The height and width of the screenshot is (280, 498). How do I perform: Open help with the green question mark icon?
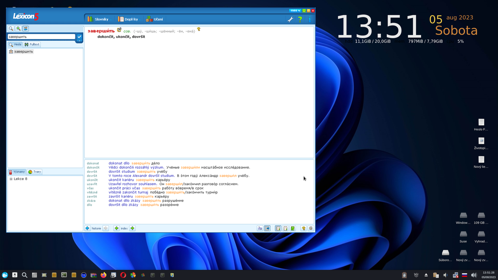[300, 19]
